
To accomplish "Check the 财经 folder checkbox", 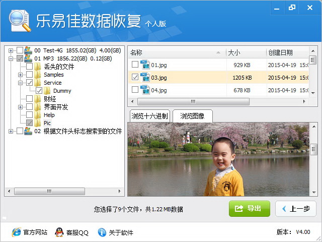I will click(29, 99).
